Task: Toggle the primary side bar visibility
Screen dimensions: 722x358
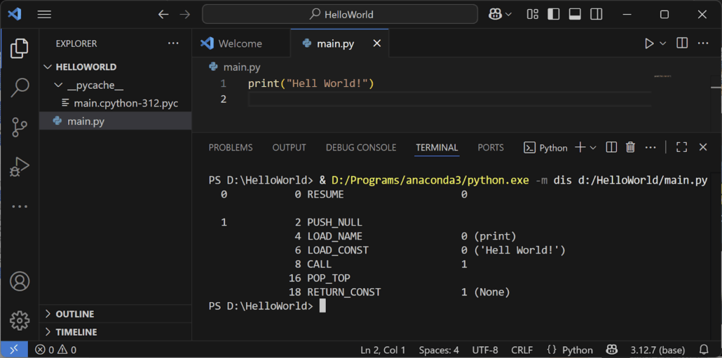Action: tap(554, 14)
